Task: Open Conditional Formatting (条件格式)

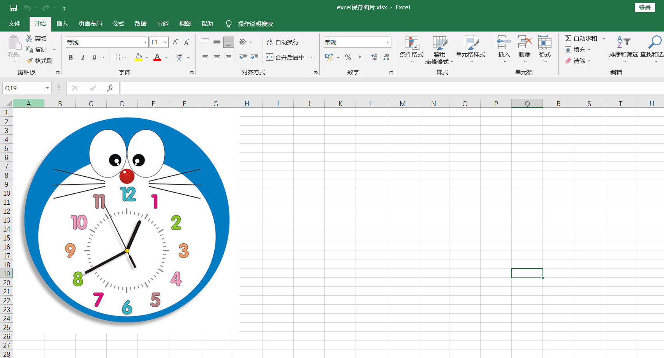Action: click(x=412, y=50)
